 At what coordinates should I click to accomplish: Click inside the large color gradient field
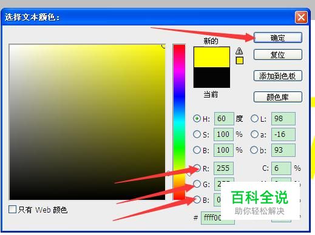coord(87,122)
